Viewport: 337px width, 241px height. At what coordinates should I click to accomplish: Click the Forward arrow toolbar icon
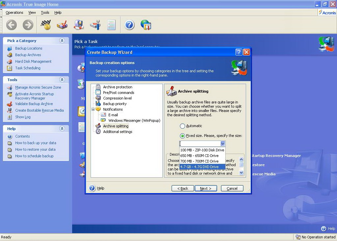(x=28, y=25)
